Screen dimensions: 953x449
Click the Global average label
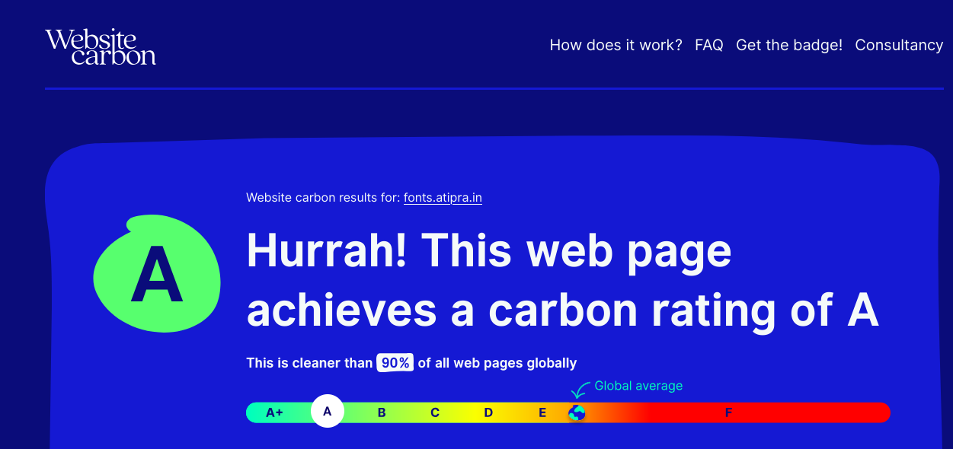tap(638, 386)
